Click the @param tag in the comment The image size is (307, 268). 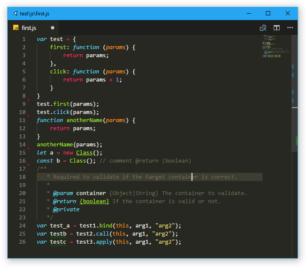point(63,193)
